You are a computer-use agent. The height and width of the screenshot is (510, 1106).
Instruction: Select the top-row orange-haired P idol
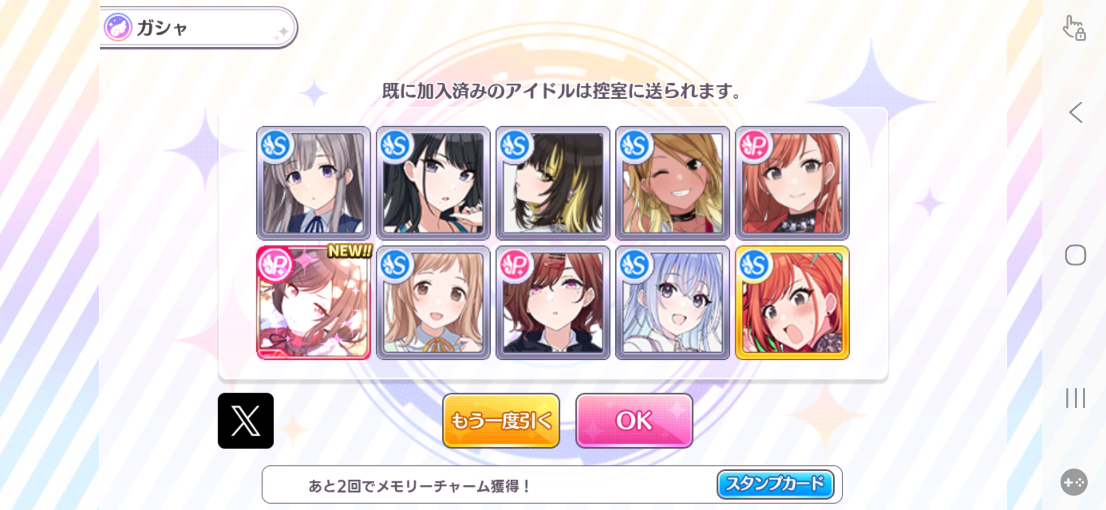[x=792, y=183]
